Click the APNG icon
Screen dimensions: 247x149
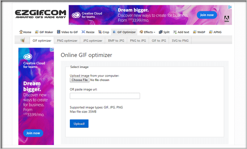[211, 32]
